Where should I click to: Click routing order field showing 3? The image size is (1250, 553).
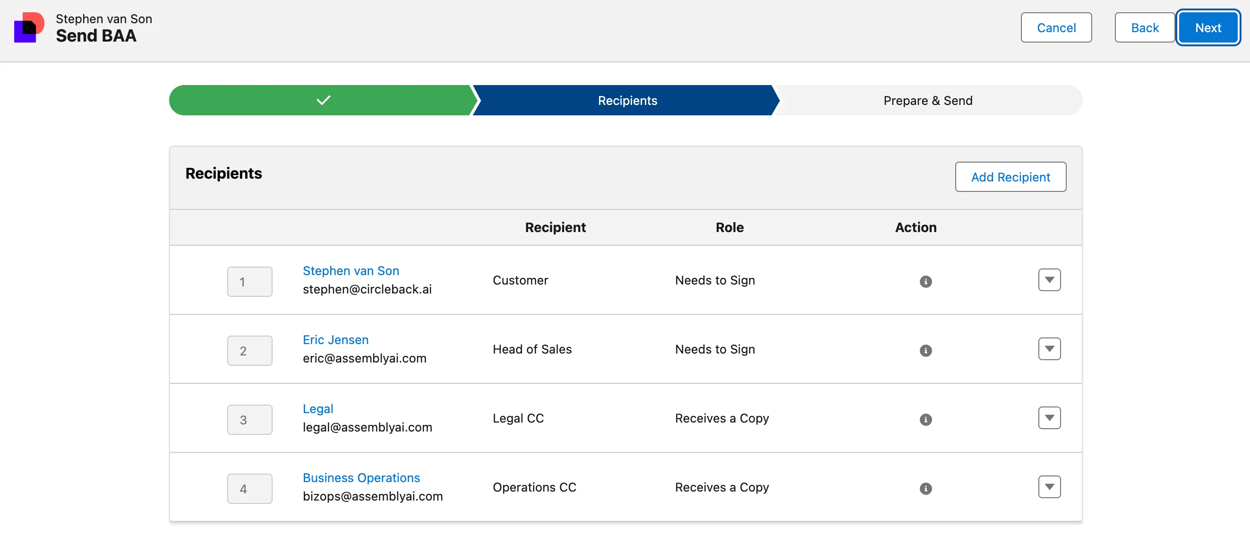point(249,420)
